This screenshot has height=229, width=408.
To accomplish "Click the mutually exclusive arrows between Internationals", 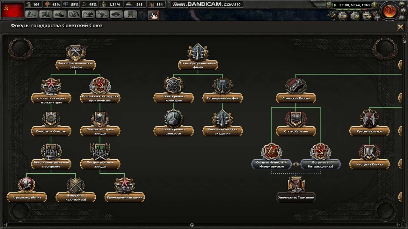I will [296, 164].
